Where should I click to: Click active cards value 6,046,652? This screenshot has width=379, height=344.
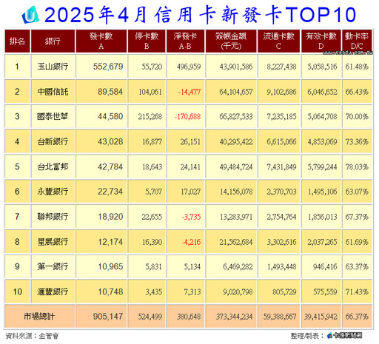click(322, 92)
